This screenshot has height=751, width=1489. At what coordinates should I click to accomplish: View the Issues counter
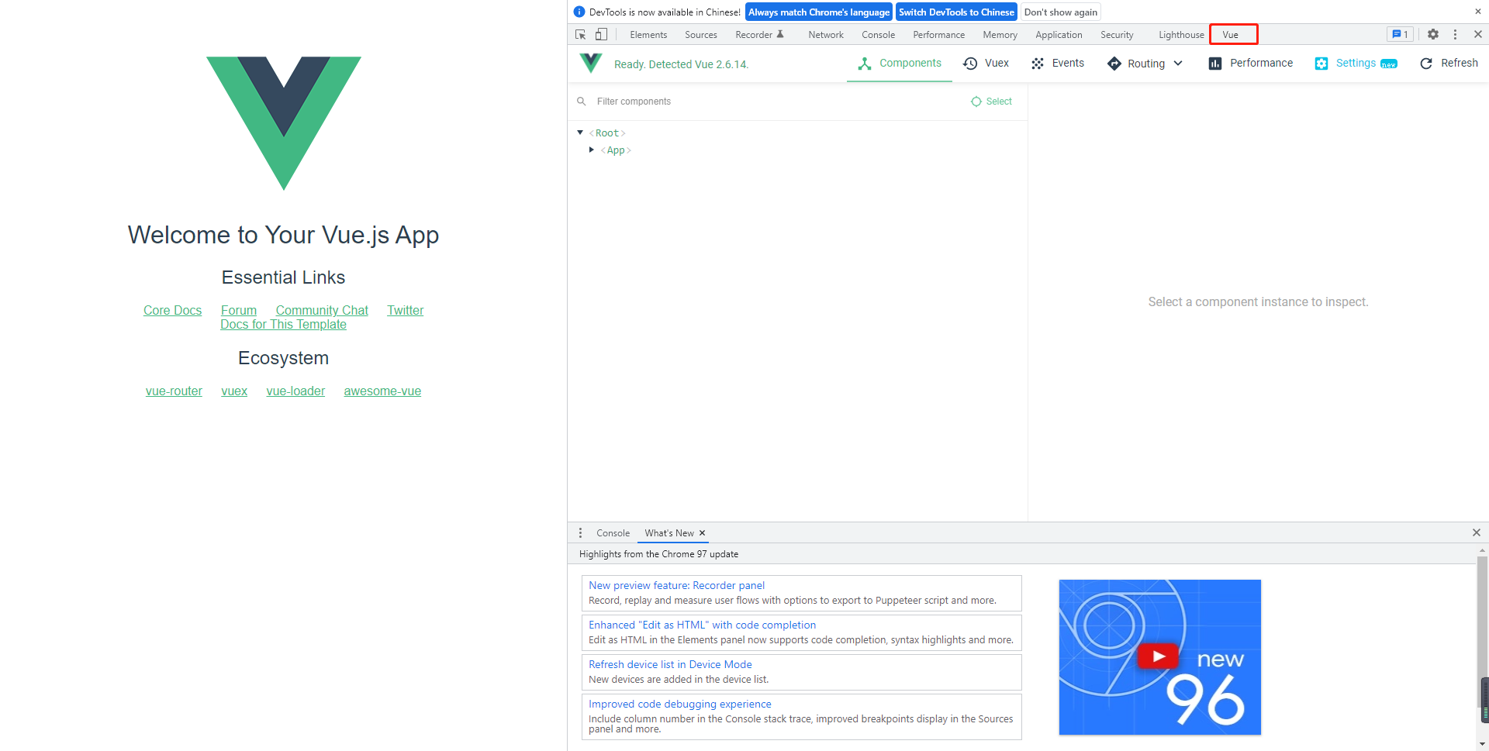pyautogui.click(x=1399, y=34)
